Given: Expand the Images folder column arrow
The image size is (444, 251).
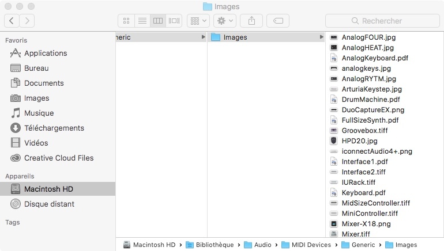Looking at the screenshot, I should pos(321,37).
